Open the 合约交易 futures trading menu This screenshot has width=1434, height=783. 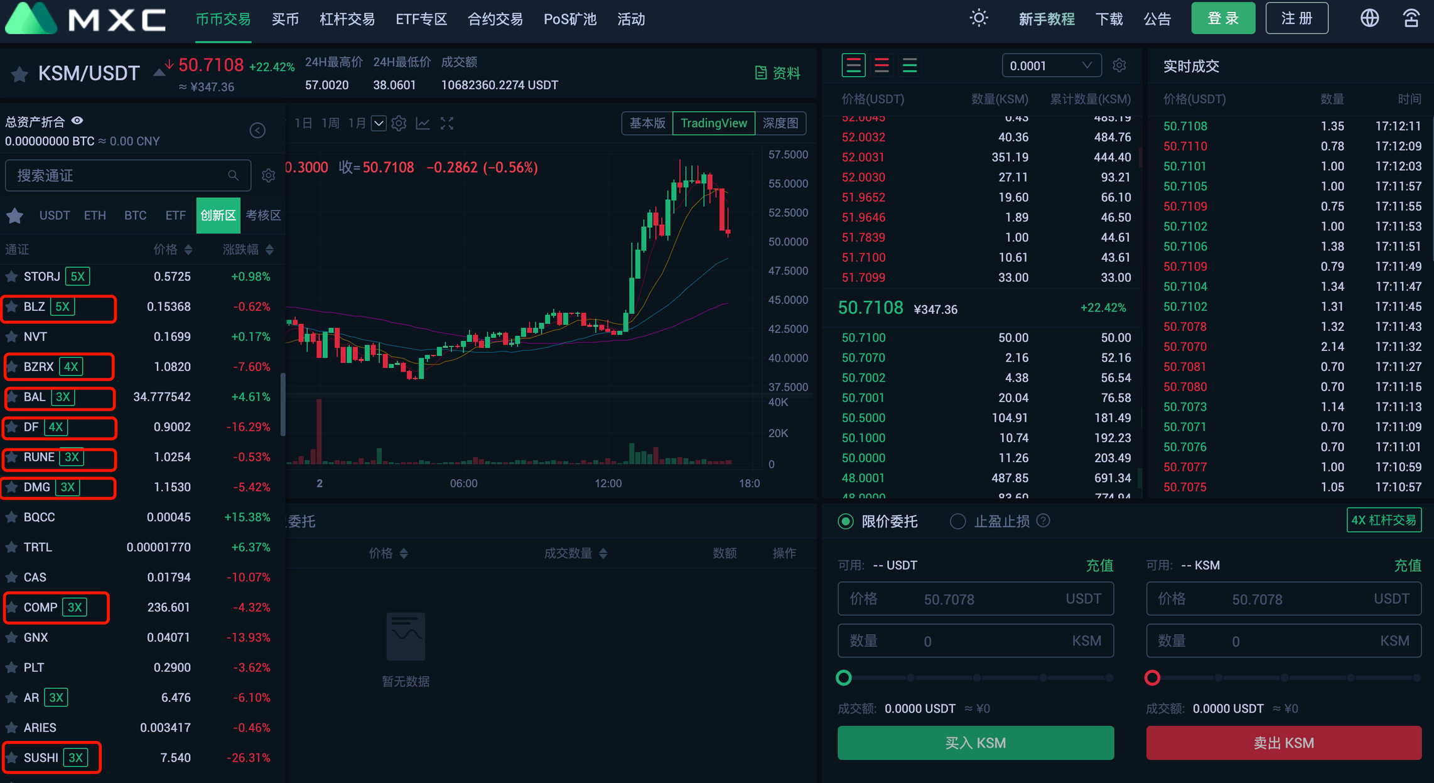coord(487,19)
